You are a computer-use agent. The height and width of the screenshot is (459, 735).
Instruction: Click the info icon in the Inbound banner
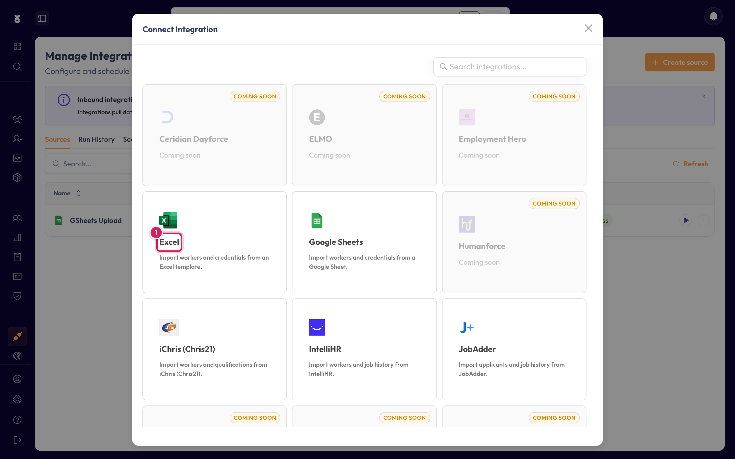(x=64, y=100)
